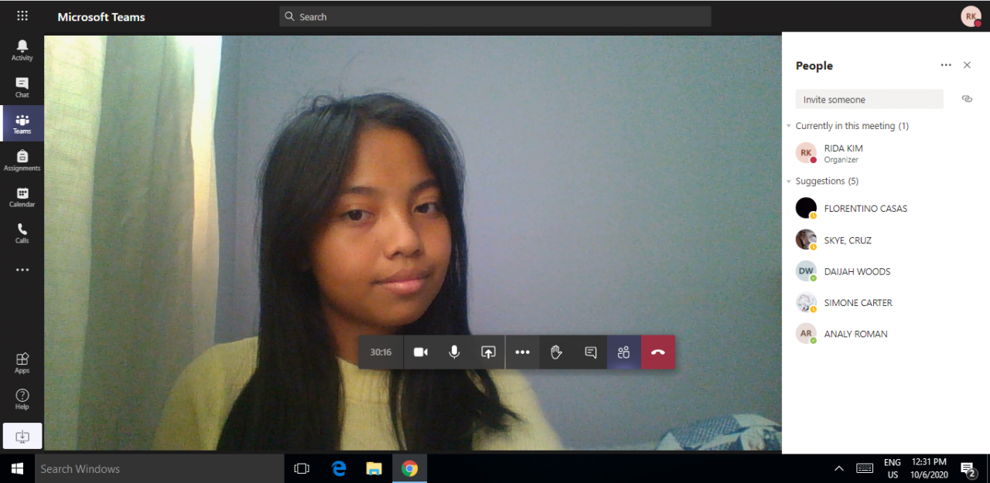The width and height of the screenshot is (990, 483).
Task: Toggle the raise hand button
Action: point(556,352)
